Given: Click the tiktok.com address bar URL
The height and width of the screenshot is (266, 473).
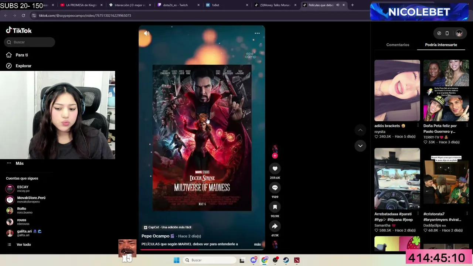Looking at the screenshot, I should pos(85,16).
